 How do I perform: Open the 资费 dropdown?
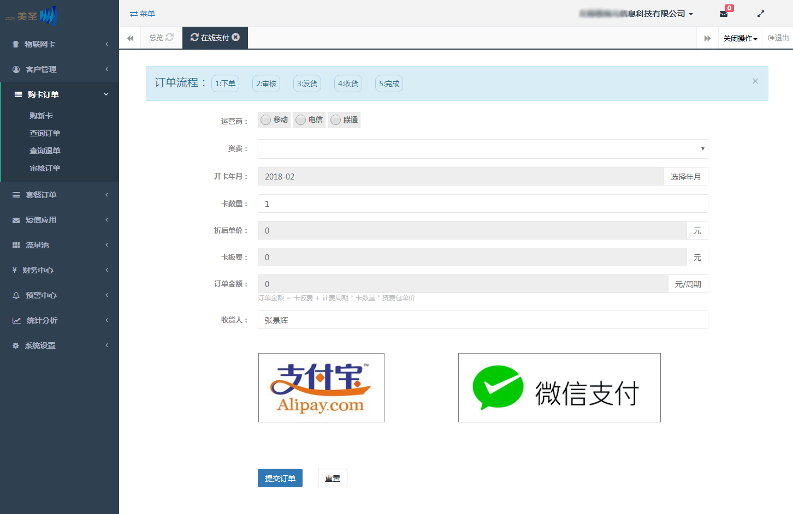[483, 149]
